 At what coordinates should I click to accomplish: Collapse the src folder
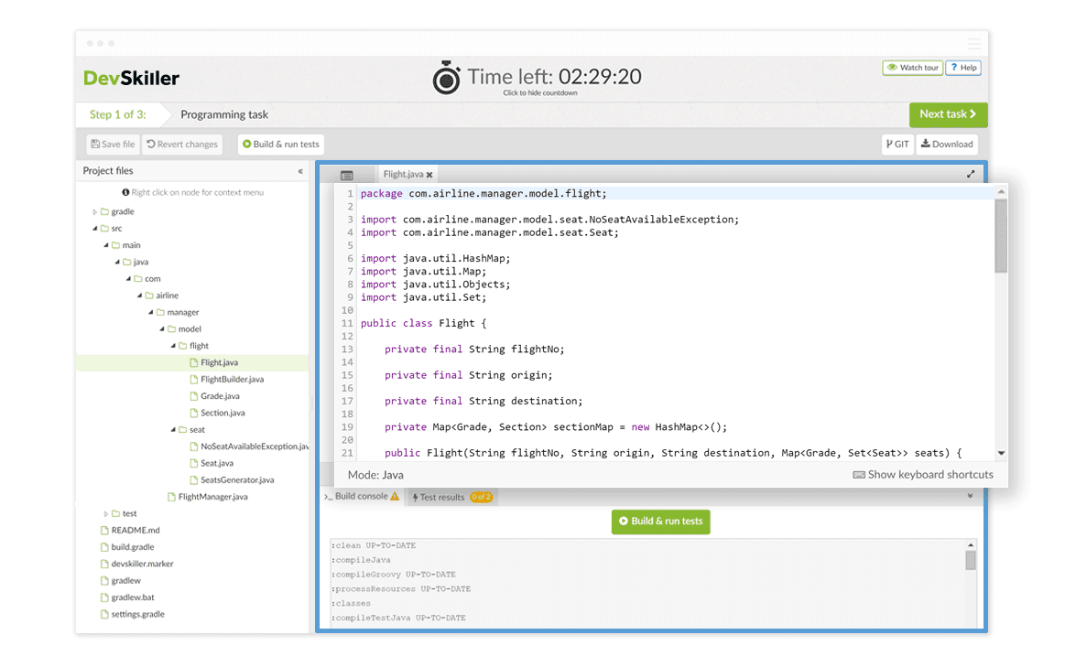tap(94, 229)
